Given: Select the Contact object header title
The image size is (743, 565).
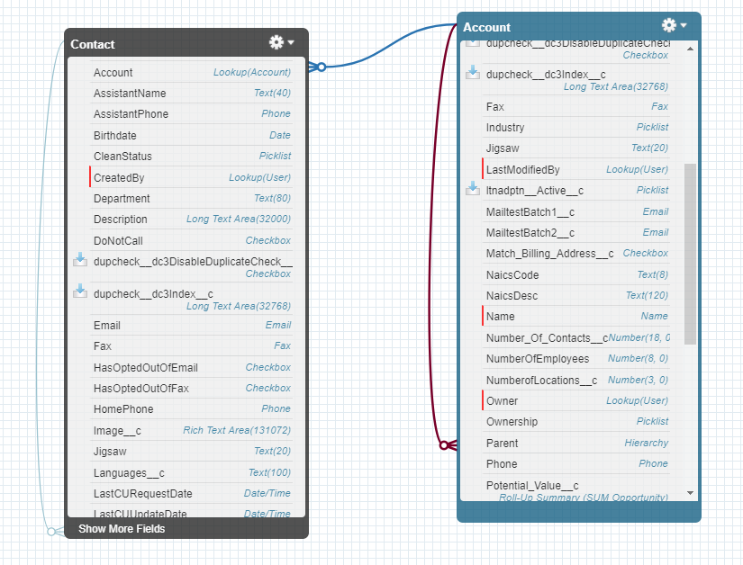Looking at the screenshot, I should 93,44.
